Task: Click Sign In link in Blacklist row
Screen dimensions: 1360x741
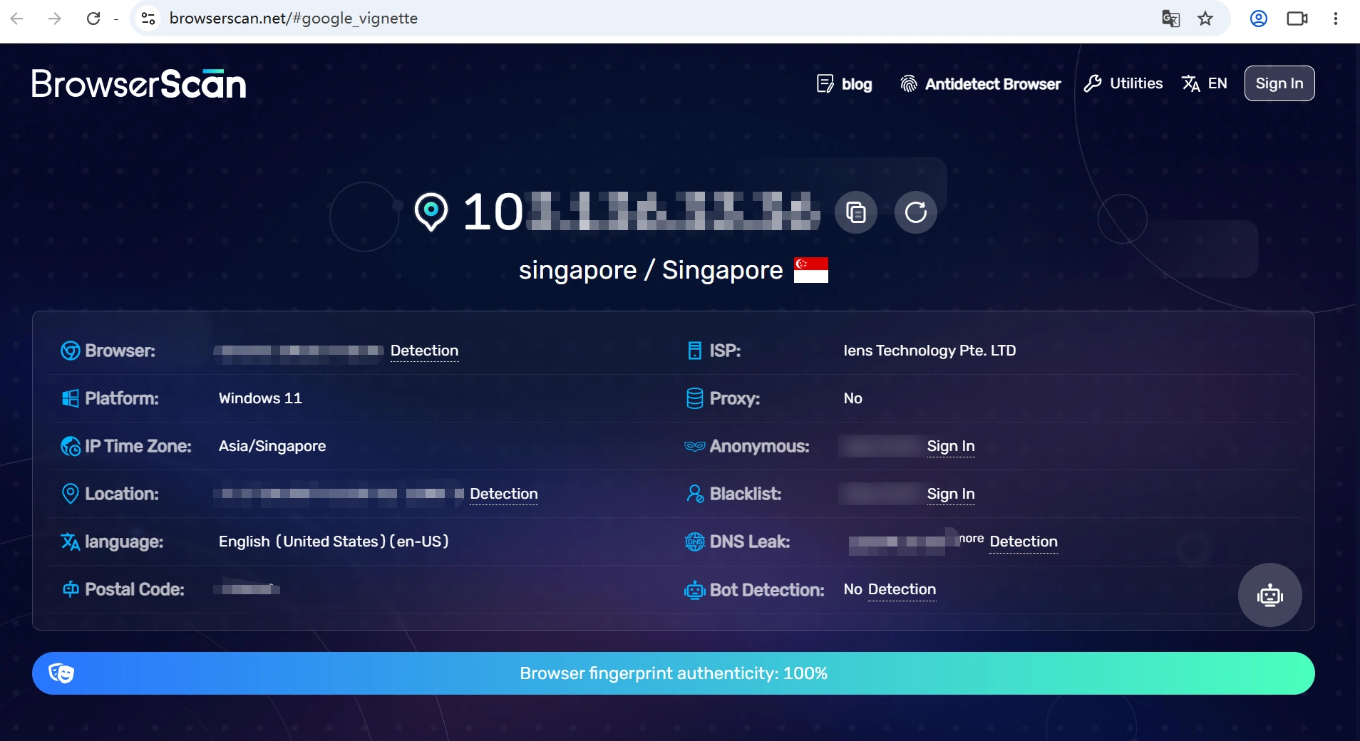Action: tap(951, 494)
